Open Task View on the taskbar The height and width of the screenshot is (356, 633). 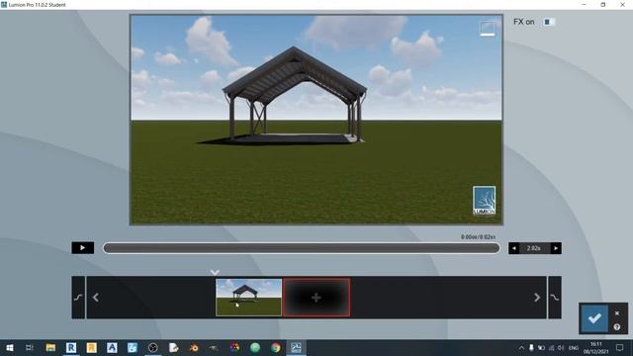30,347
